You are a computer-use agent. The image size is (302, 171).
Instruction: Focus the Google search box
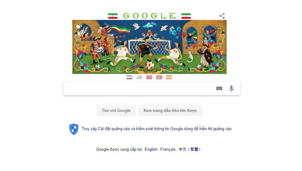click(151, 89)
